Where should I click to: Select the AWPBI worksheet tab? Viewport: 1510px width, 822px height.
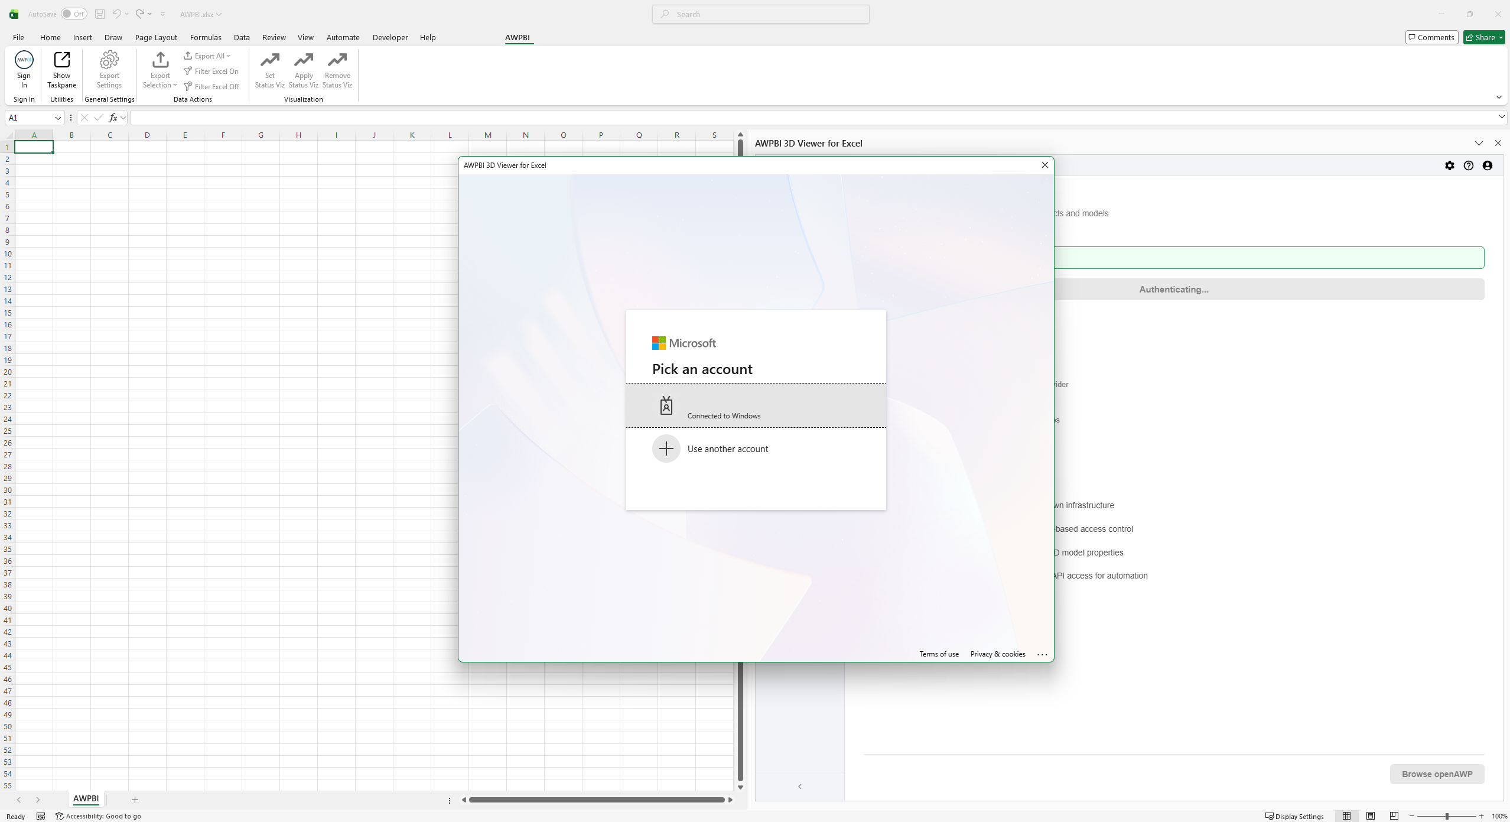(86, 798)
